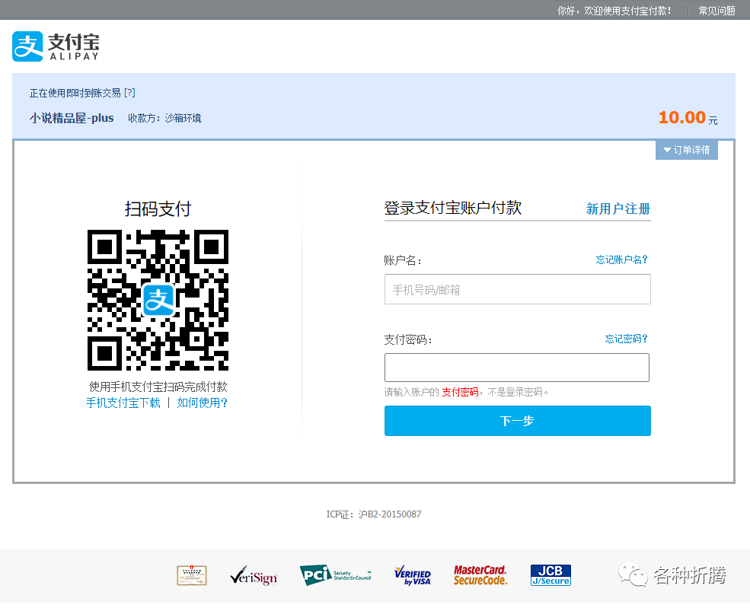The image size is (750, 608).
Task: Click the Verified by VISA logo
Action: (412, 575)
